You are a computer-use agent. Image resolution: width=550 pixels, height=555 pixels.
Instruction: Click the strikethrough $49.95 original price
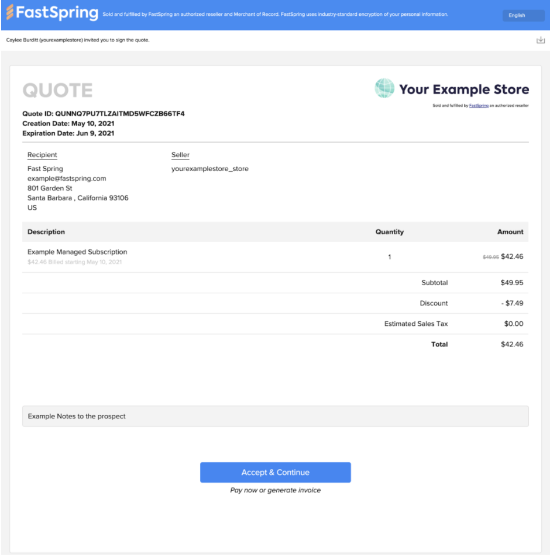[x=490, y=257]
